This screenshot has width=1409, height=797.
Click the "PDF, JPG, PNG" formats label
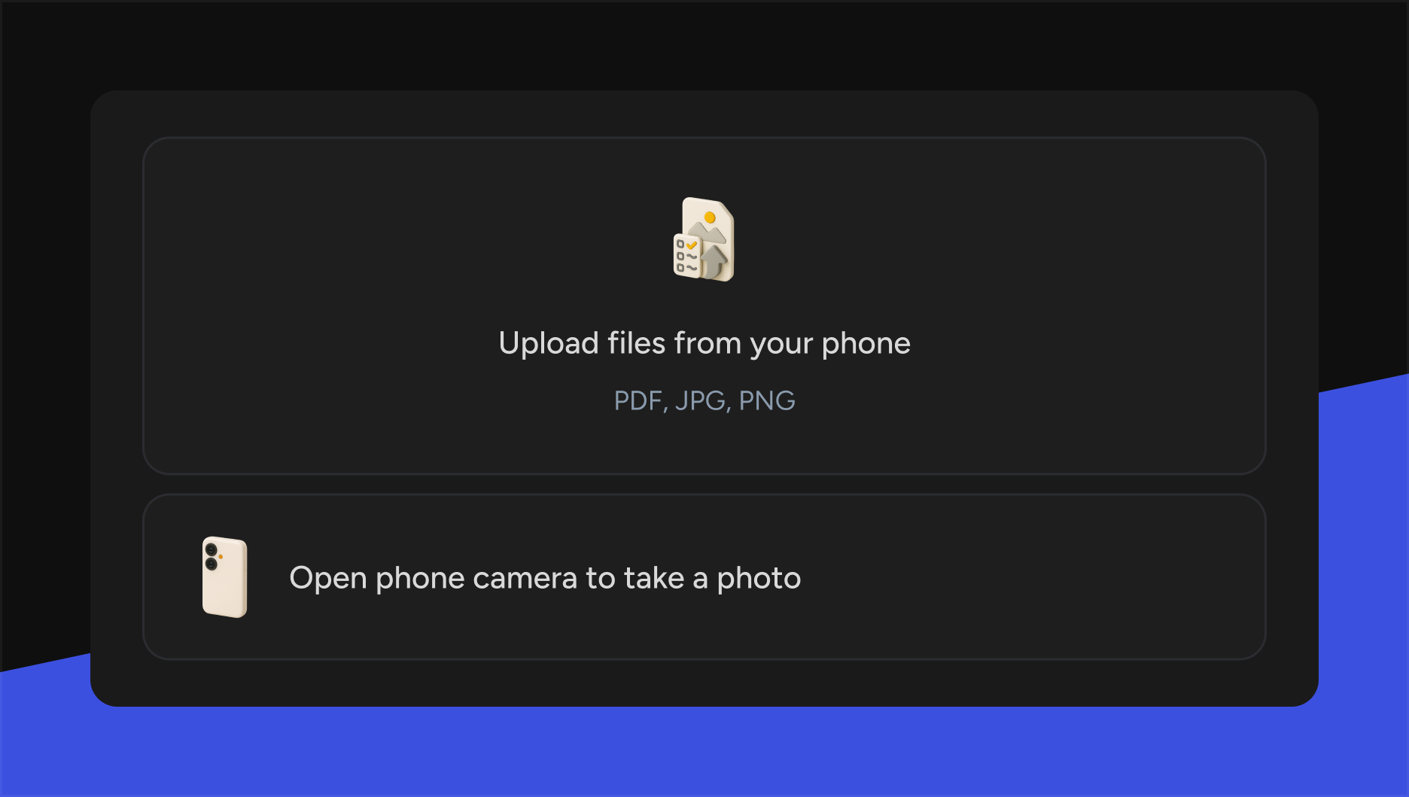(704, 400)
